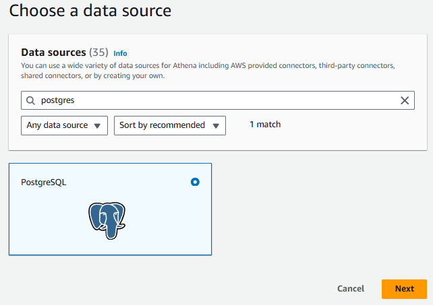This screenshot has width=433, height=305.
Task: Click the Sort by recommended arrow icon
Action: (x=216, y=126)
